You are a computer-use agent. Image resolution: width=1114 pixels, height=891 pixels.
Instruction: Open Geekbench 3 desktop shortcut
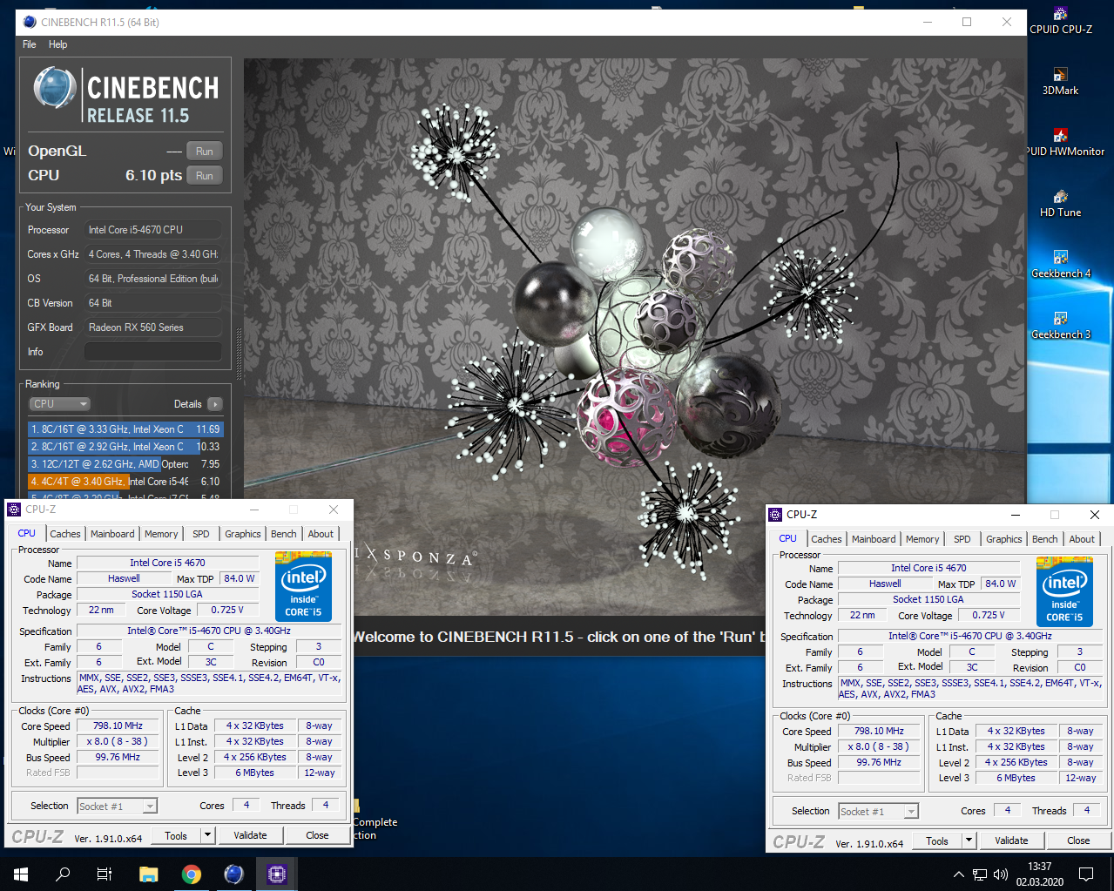1060,325
